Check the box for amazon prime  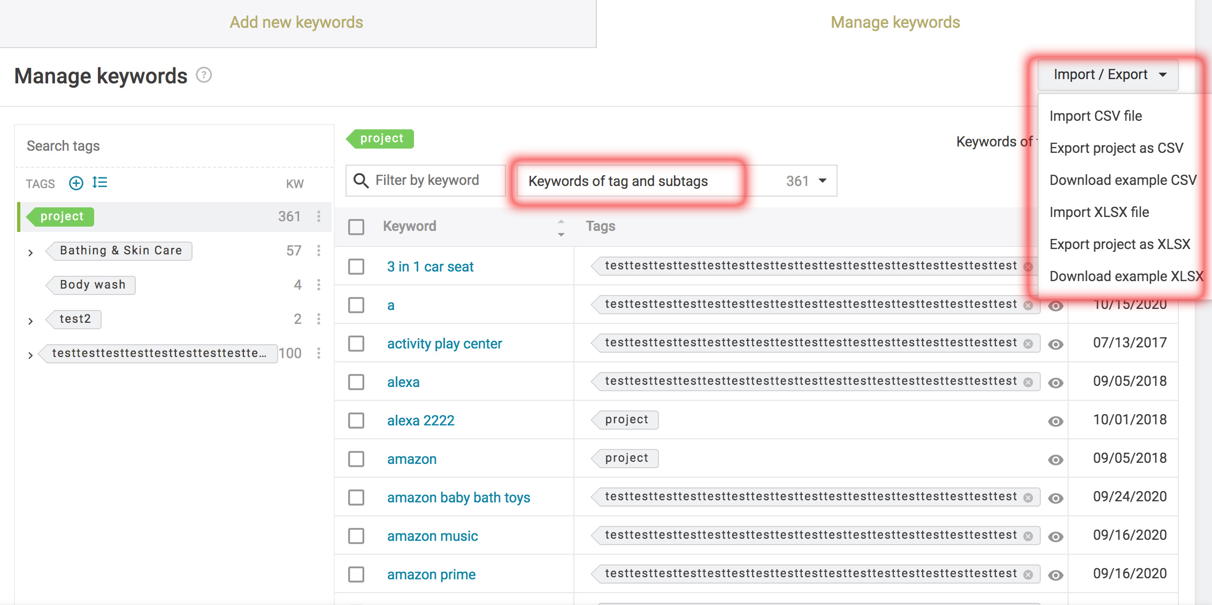pos(356,575)
